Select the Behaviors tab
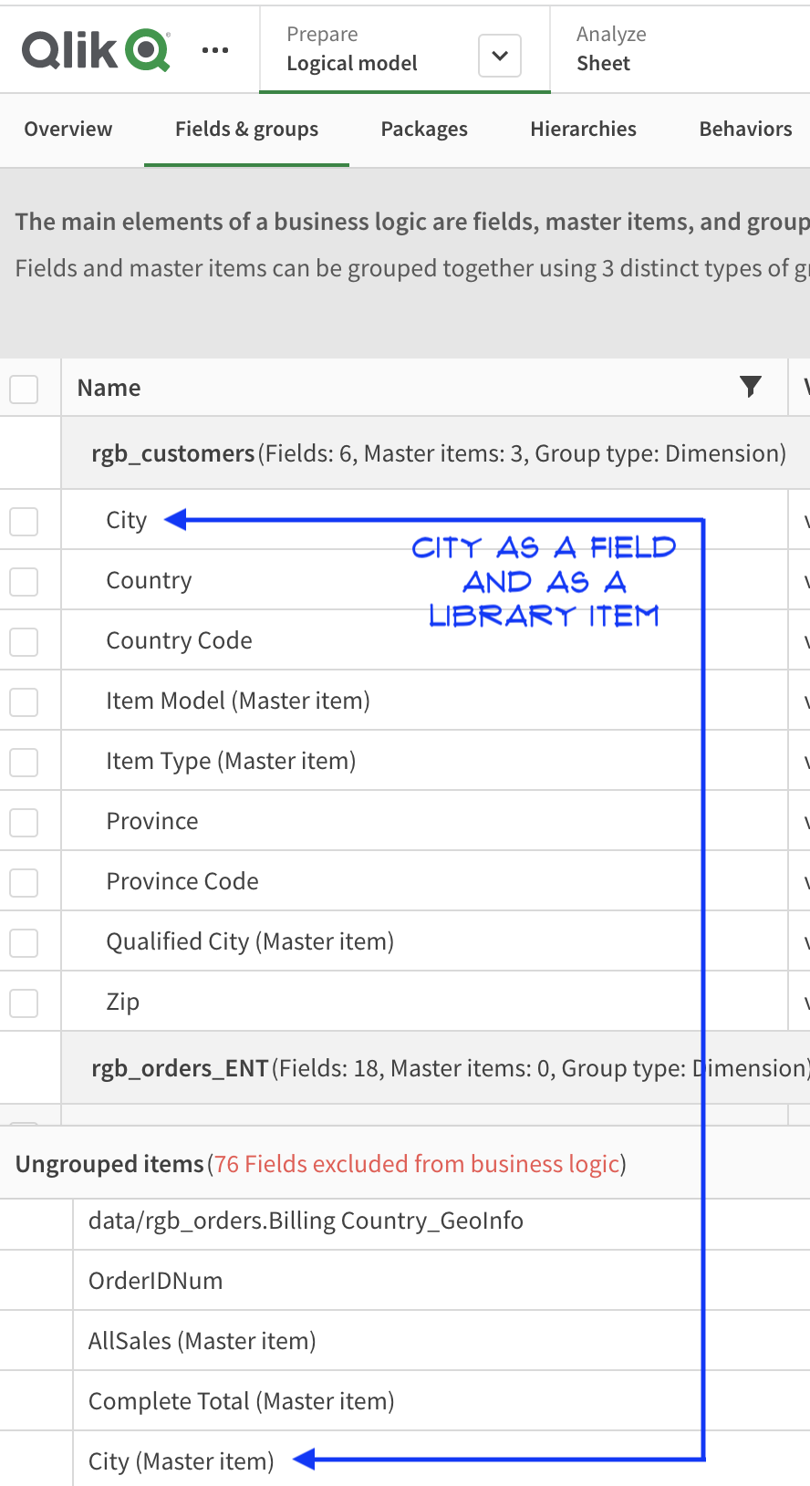 pos(745,130)
